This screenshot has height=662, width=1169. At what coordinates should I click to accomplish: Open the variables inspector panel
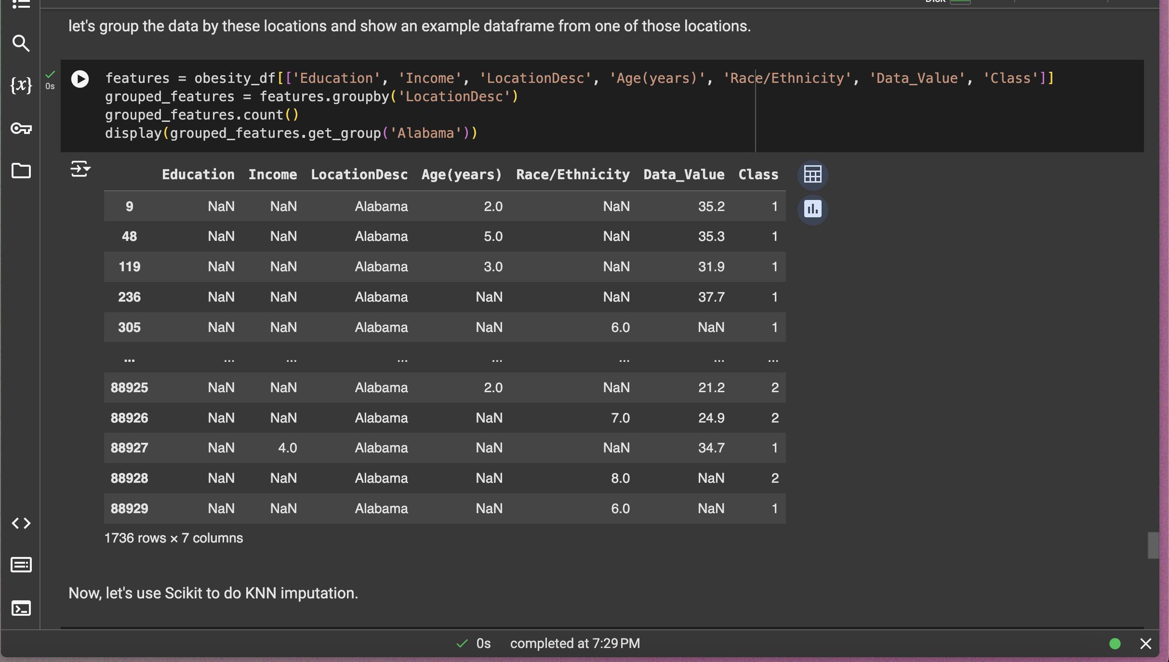click(21, 86)
